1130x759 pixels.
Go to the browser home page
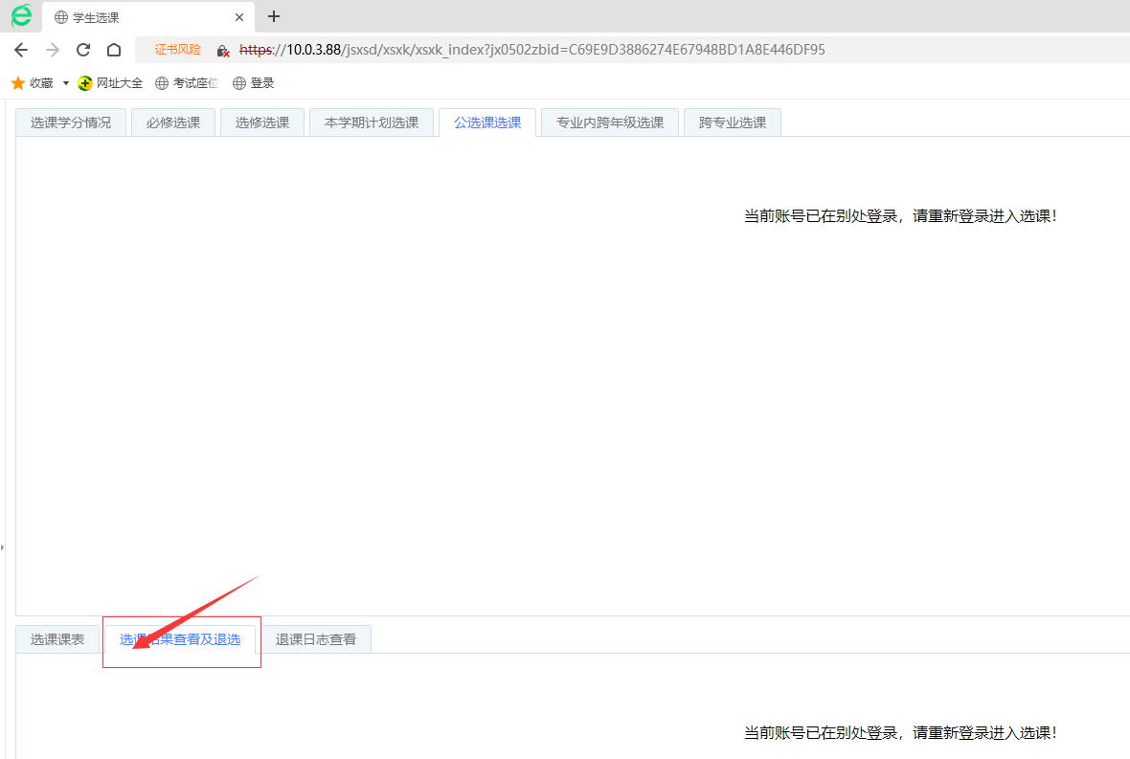click(114, 50)
